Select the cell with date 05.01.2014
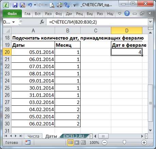This screenshot has width=156, height=149. [33, 52]
